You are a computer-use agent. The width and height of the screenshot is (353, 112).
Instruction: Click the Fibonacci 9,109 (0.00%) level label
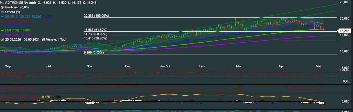[94, 53]
